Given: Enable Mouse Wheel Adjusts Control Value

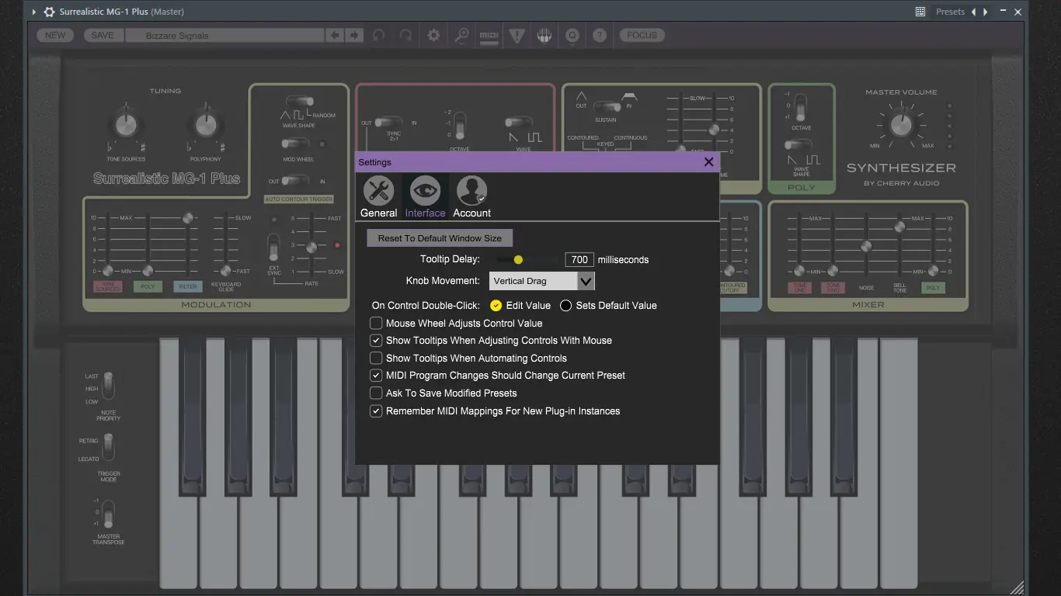Looking at the screenshot, I should point(376,323).
